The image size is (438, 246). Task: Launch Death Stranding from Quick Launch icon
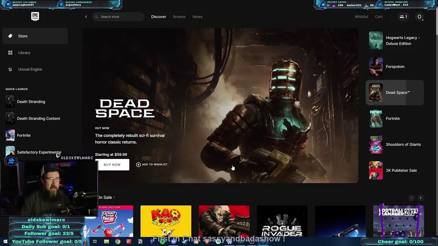coord(10,101)
